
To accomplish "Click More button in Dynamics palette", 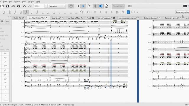I will click(5, 100).
